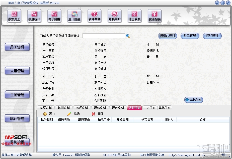
Task: Expand 其他信息 arrow button
Action: tap(194, 100)
